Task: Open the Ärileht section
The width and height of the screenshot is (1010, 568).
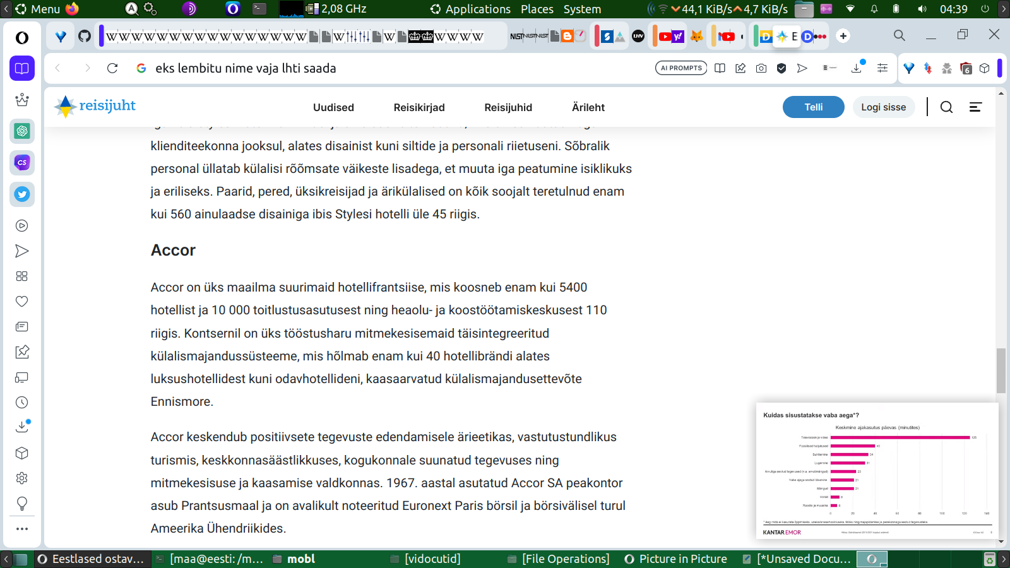Action: (588, 107)
